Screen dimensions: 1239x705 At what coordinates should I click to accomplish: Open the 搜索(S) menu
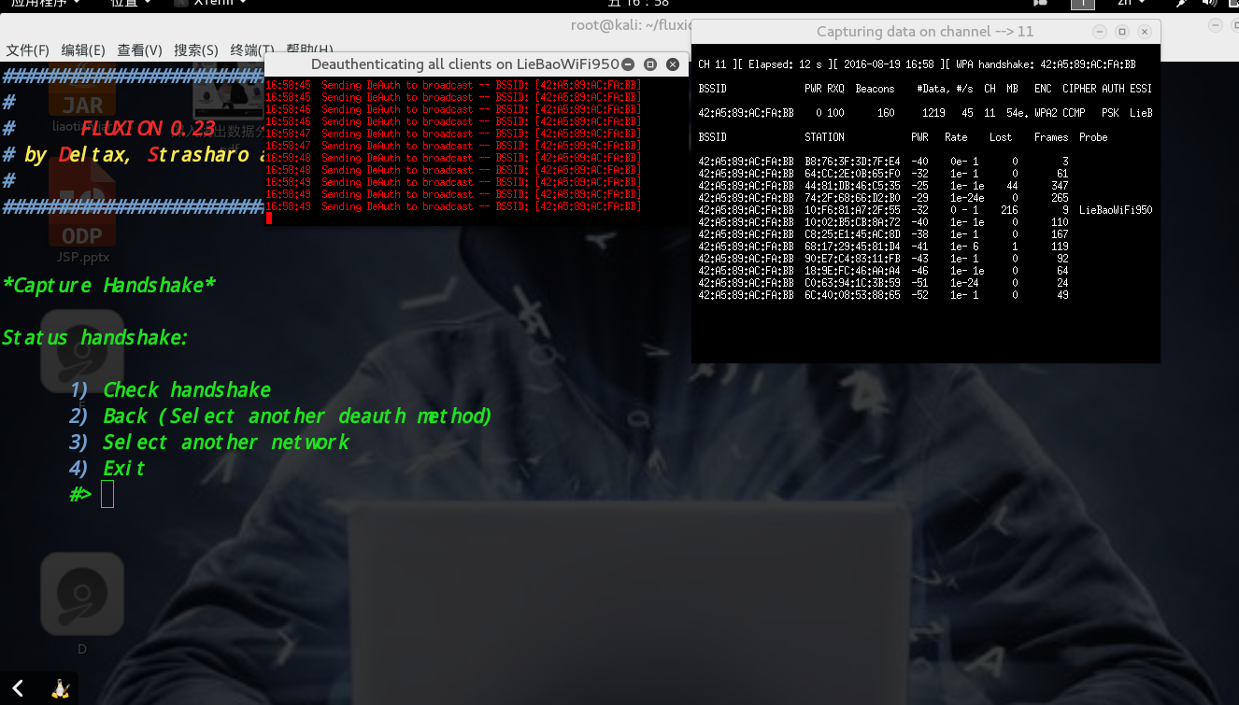coord(196,49)
